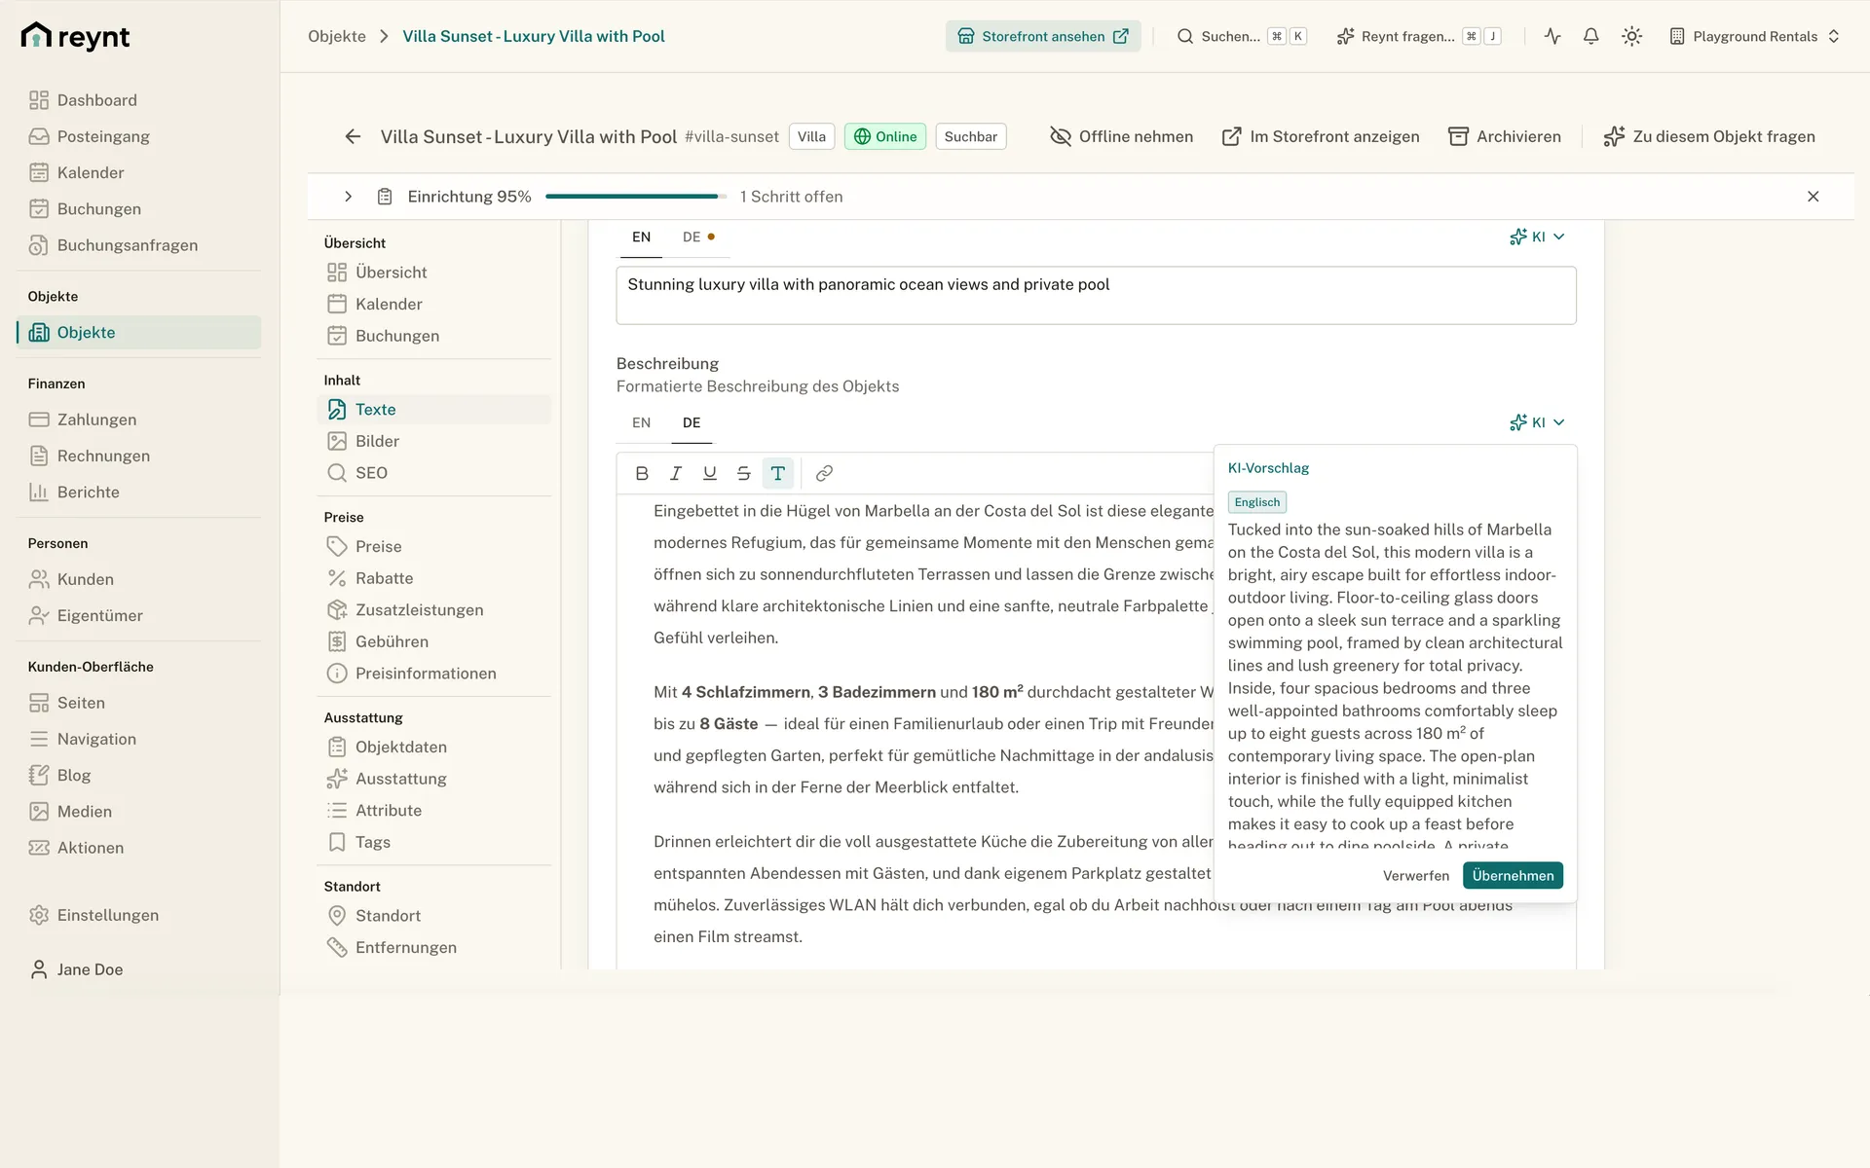Toggle underline formatting

710,473
